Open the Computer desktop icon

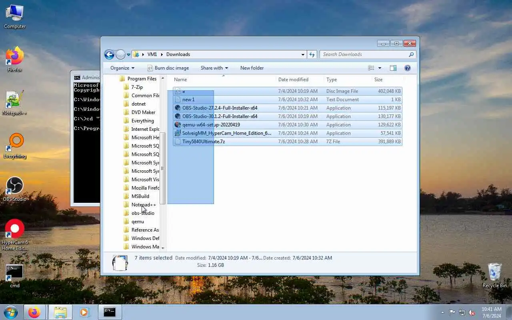(x=15, y=16)
